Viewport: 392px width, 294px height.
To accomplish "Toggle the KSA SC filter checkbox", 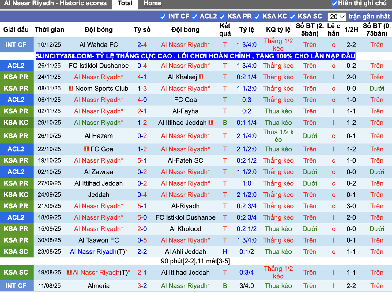I will [292, 17].
